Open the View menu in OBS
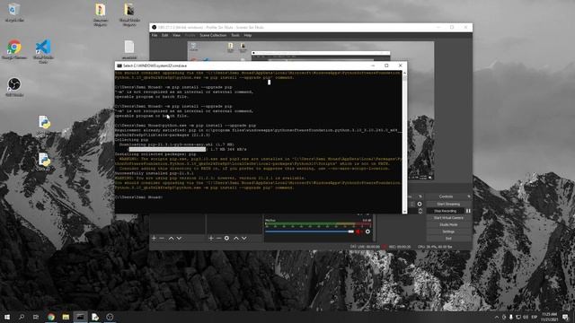This screenshot has width=575, height=323. pyautogui.click(x=176, y=35)
